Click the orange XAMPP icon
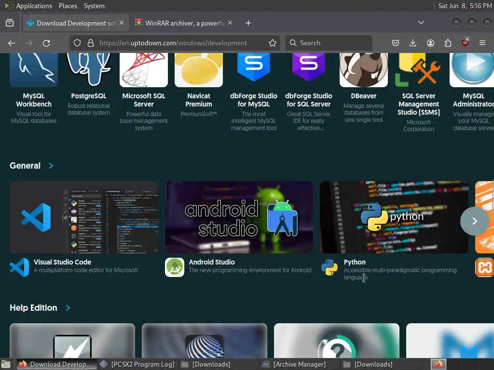The image size is (494, 370). 484,267
